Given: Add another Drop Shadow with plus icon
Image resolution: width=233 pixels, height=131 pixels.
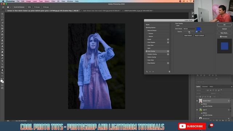Looking at the screenshot, I should pos(168,63).
